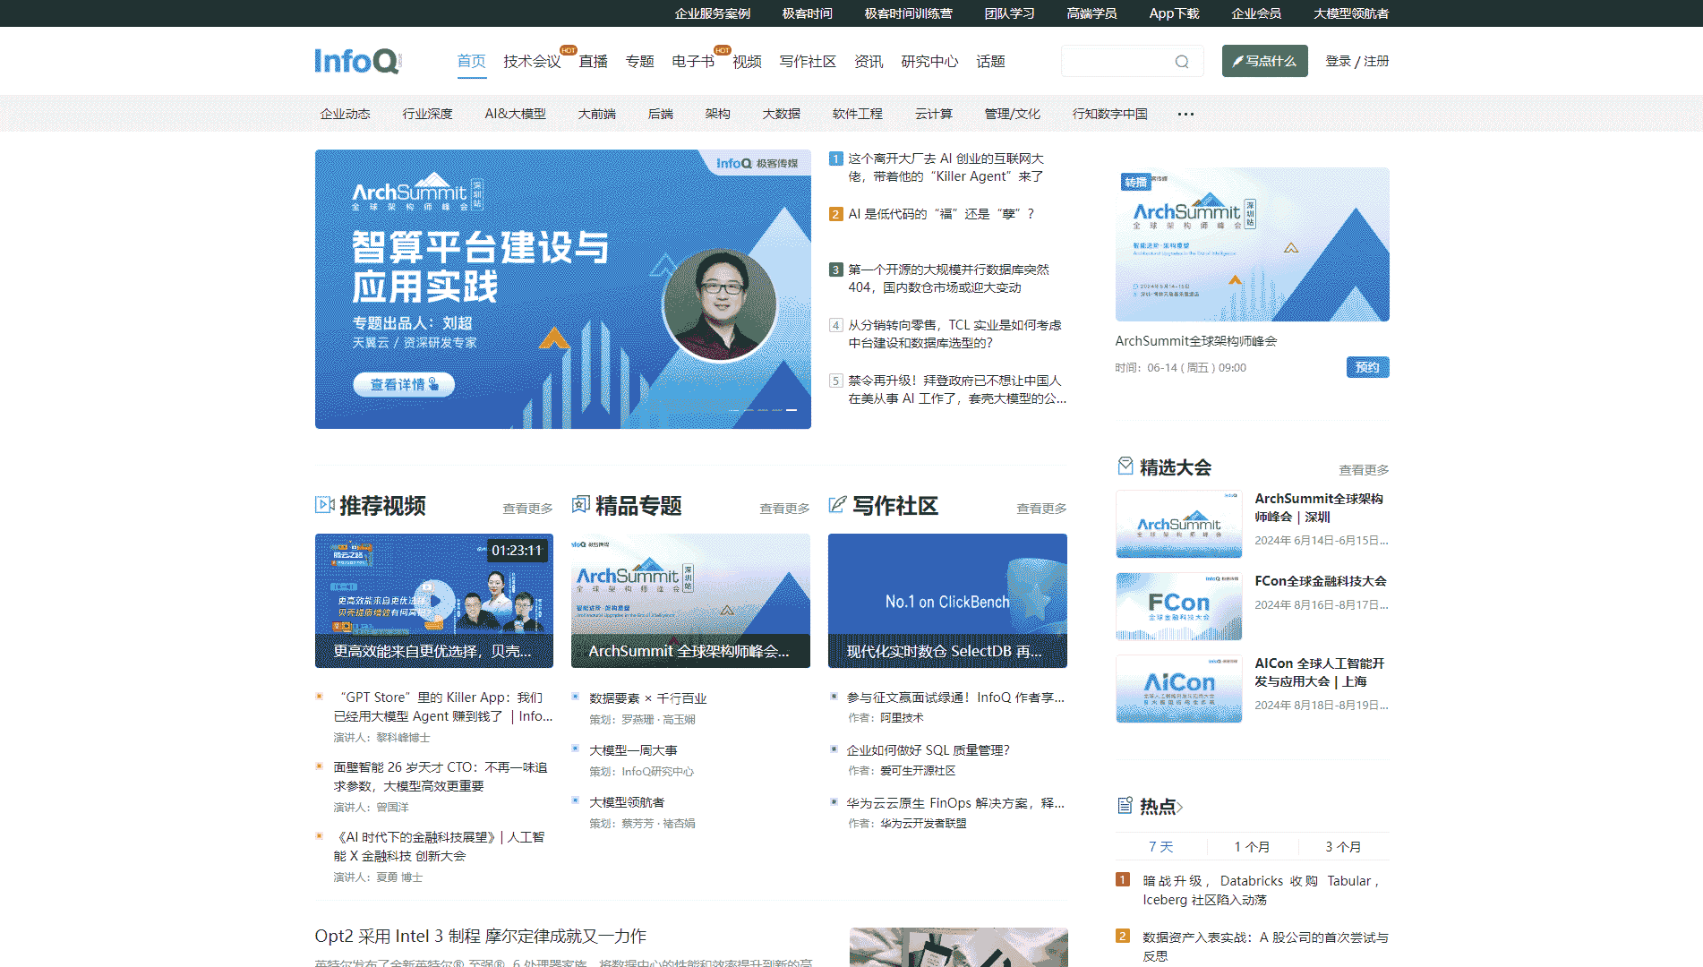Go to 直播 in navigation
The width and height of the screenshot is (1703, 967).
(x=593, y=61)
